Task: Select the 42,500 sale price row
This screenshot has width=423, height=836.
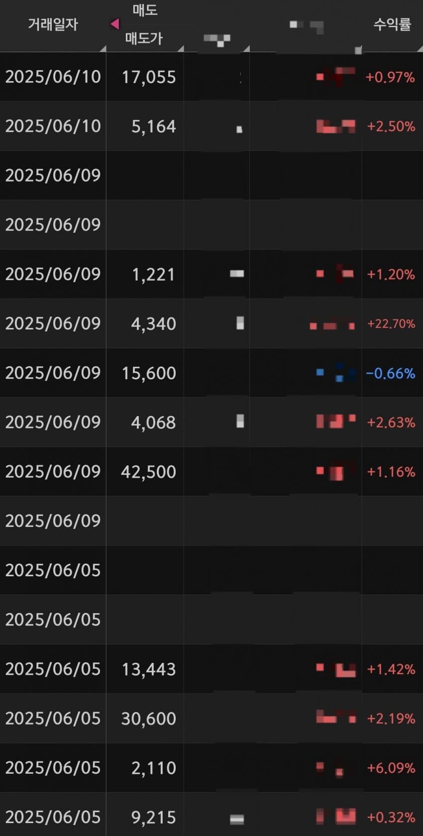Action: tap(211, 471)
